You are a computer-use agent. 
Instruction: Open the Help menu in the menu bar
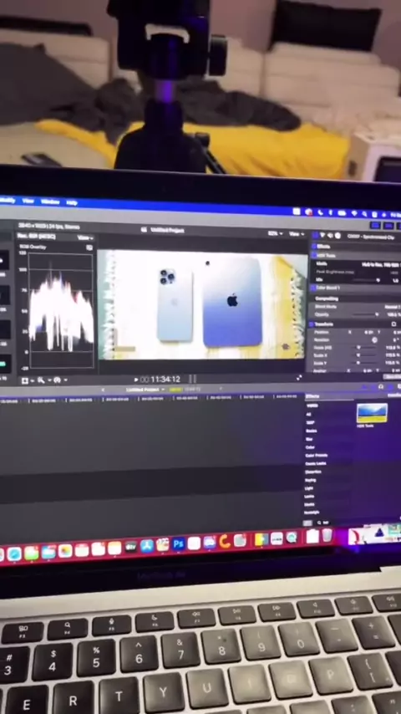click(x=72, y=202)
